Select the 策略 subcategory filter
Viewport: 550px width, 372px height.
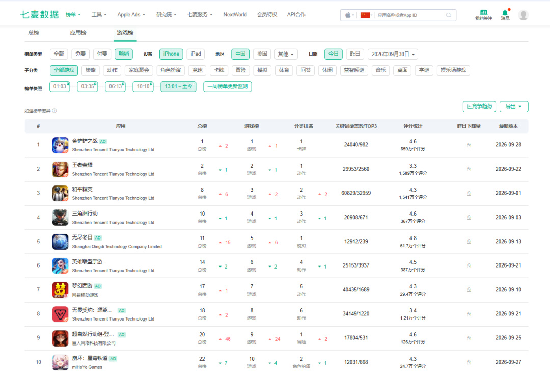click(91, 70)
